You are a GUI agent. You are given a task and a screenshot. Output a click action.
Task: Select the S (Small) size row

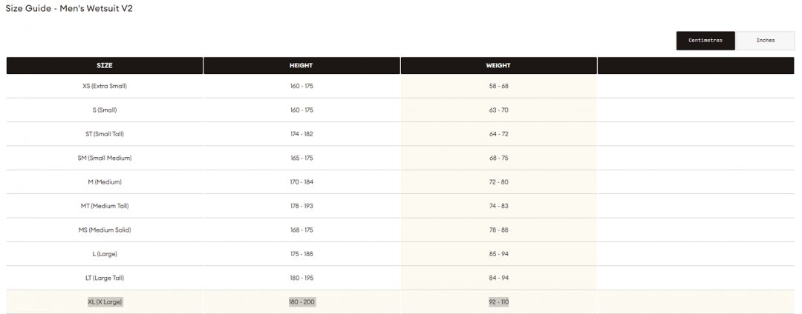point(400,110)
